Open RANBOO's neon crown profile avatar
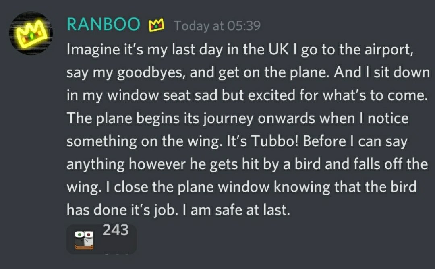This screenshot has width=435, height=269. click(x=31, y=33)
